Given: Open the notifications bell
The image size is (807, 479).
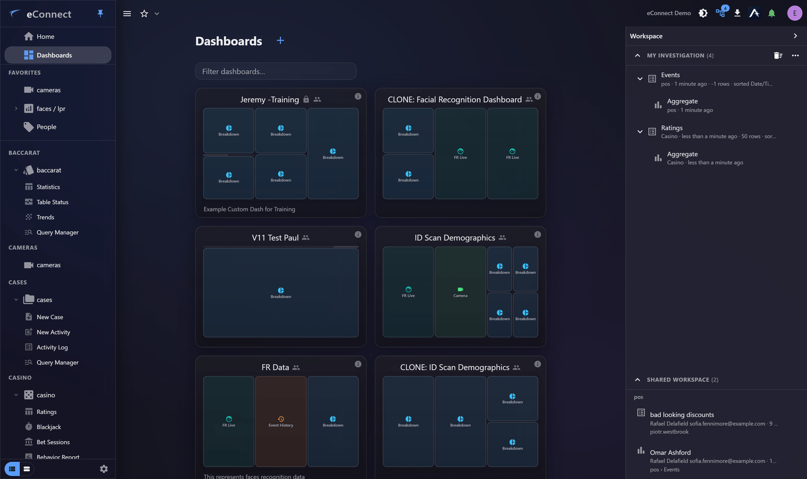Looking at the screenshot, I should 772,13.
